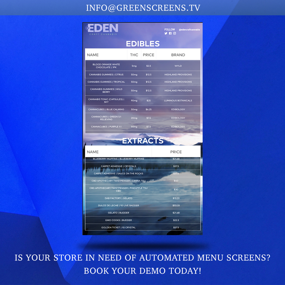This screenshot has width=285, height=285.
Task: Click the EXTRACTS section heading
Action: pos(143,141)
